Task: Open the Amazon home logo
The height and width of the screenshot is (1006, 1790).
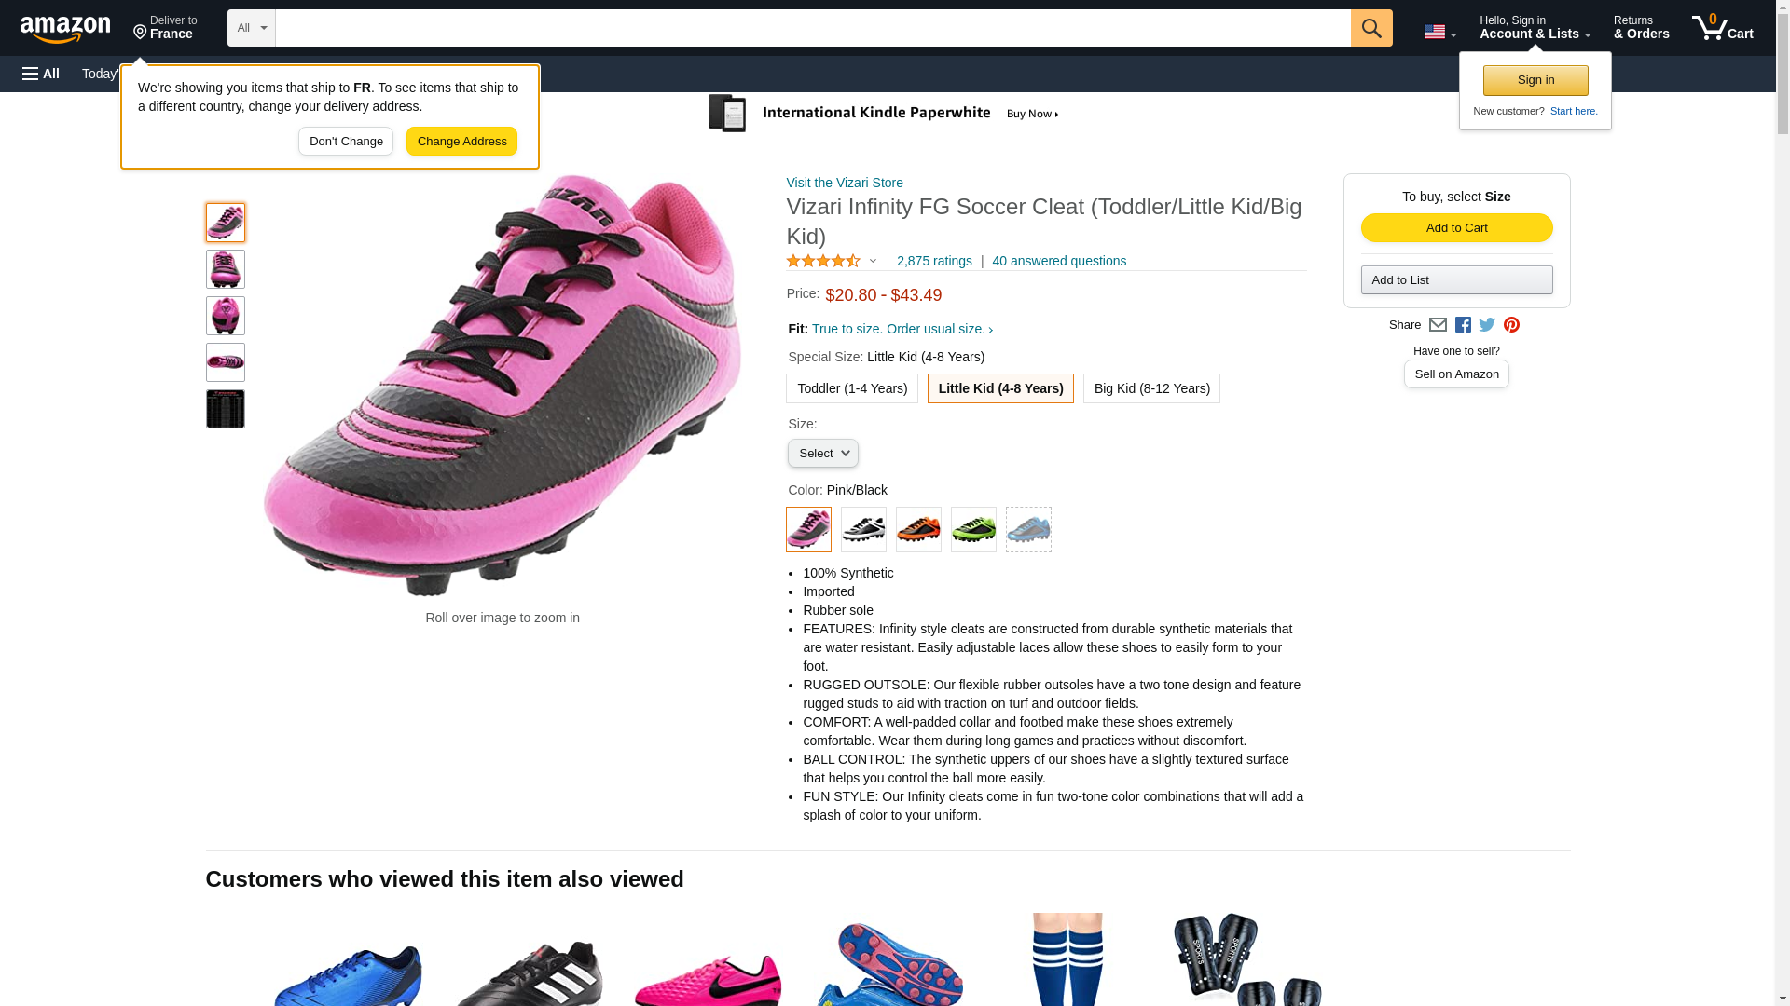Action: point(65,30)
